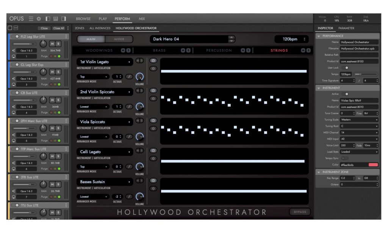Adjust the Tempo slider in inspector
This screenshot has height=233, width=388.
point(366,74)
